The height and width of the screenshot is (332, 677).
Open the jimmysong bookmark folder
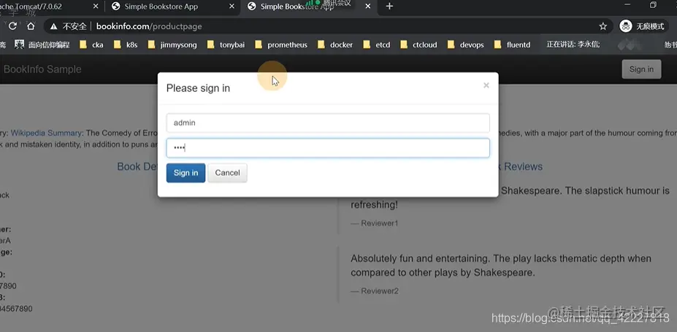[172, 45]
